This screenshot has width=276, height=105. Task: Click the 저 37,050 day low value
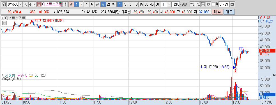click(x=202, y=12)
